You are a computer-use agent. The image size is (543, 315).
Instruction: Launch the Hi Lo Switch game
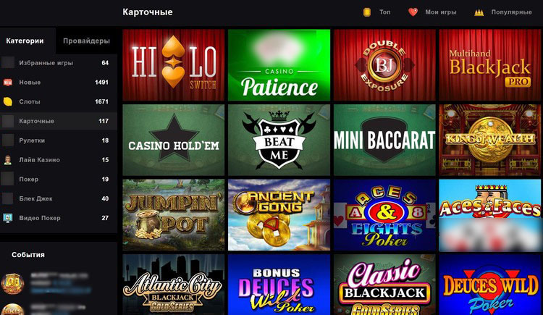(174, 65)
